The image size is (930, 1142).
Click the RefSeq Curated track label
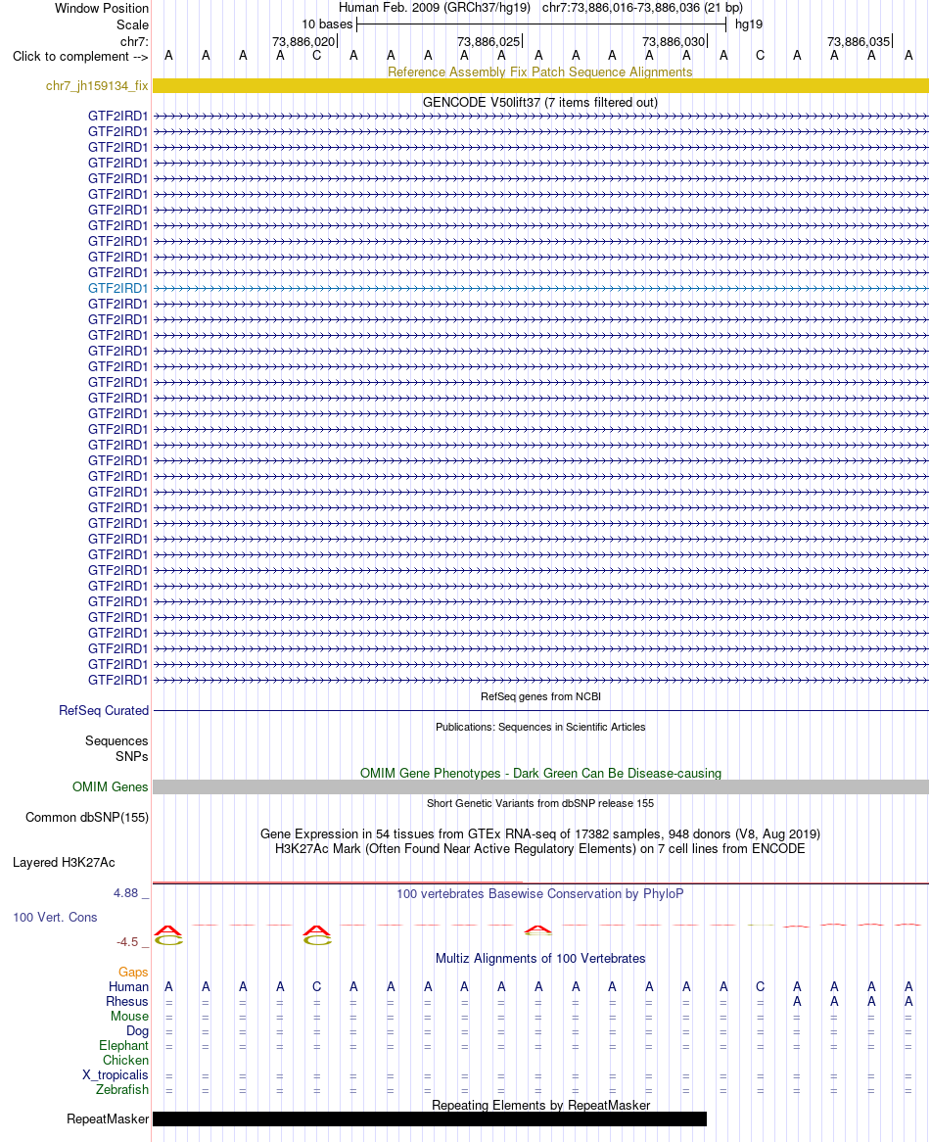tap(104, 711)
